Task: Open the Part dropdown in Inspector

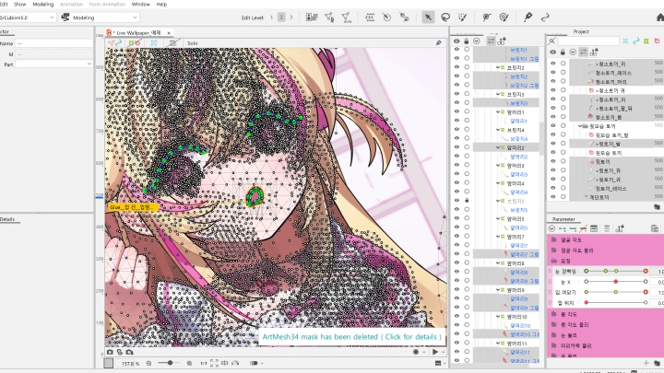Action: (x=54, y=64)
